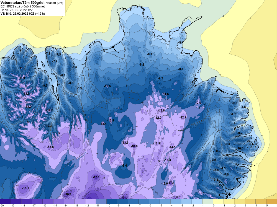The height and width of the screenshot is (207, 277).
Task: Click the -6.6 temperature value
Action: (63, 75)
